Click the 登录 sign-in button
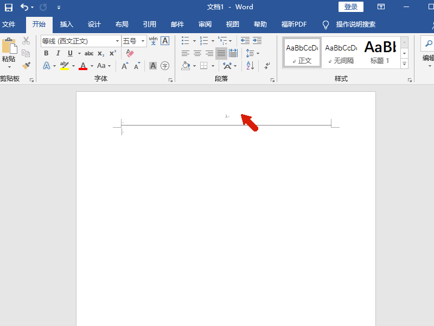434x326 pixels. point(350,7)
